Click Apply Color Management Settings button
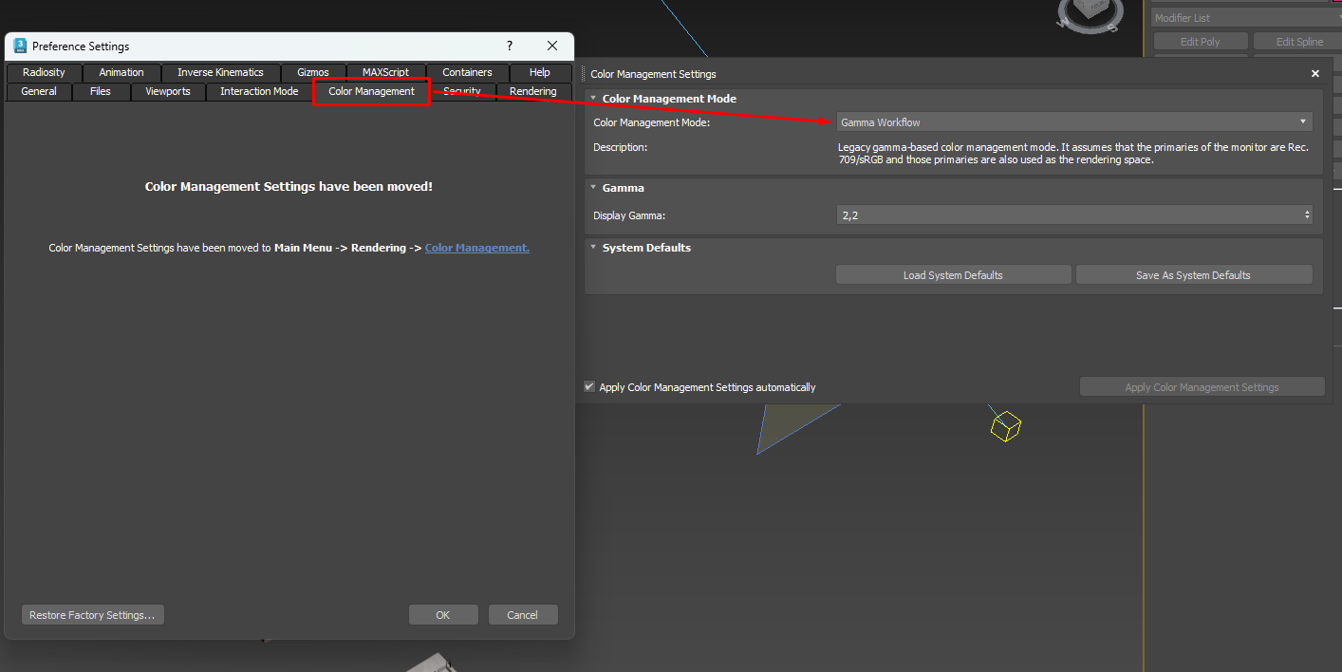 point(1202,387)
